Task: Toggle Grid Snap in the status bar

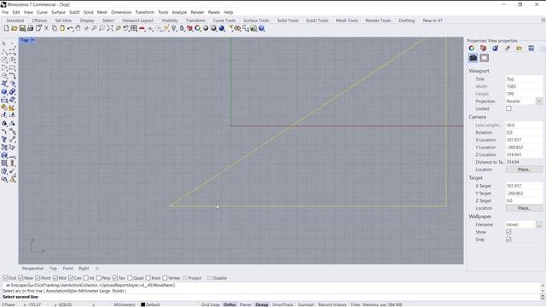Action: 211,304
